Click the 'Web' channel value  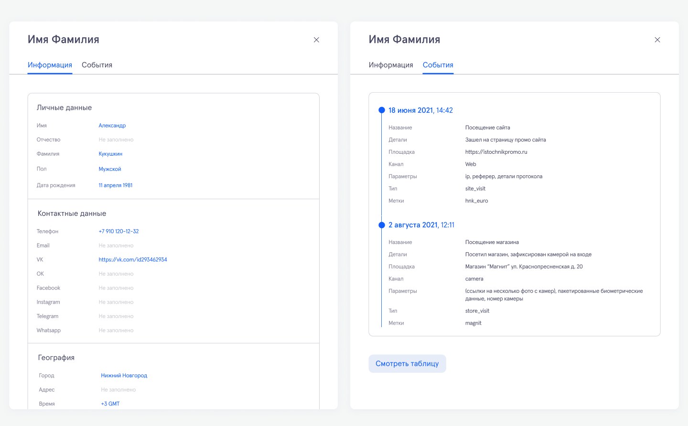point(471,164)
